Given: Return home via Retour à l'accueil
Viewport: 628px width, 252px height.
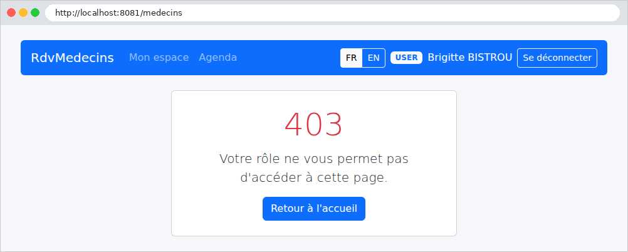Looking at the screenshot, I should coord(314,209).
